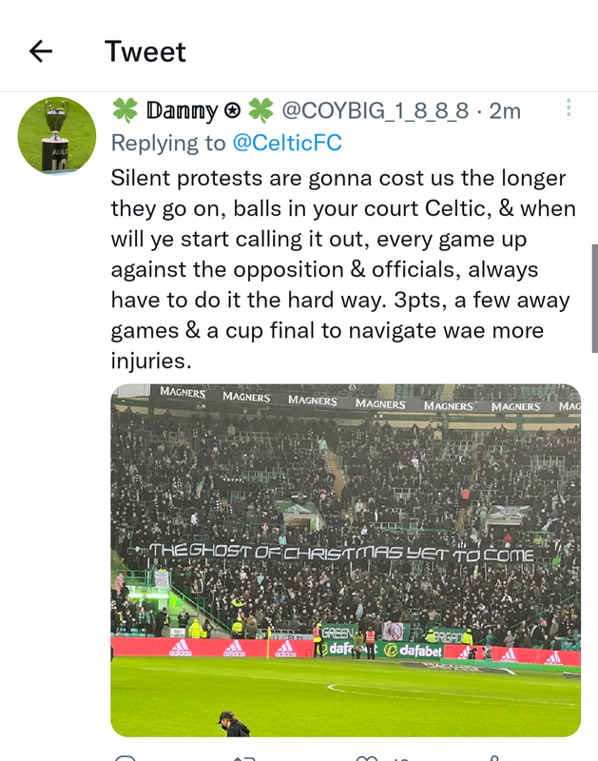Screen dimensions: 598x761
Task: Click the vertical scrollbar thumb
Action: (x=594, y=298)
